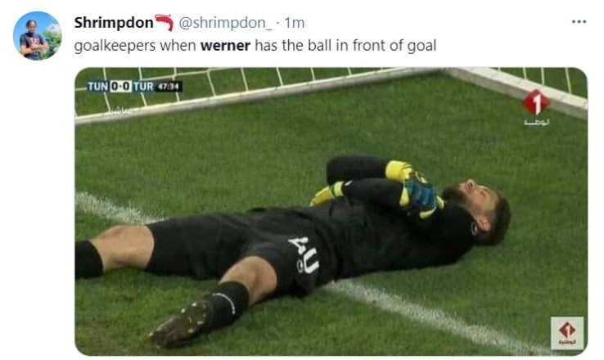Click the watermark logo in the image's bottom corner
The height and width of the screenshot is (360, 604).
click(x=567, y=333)
